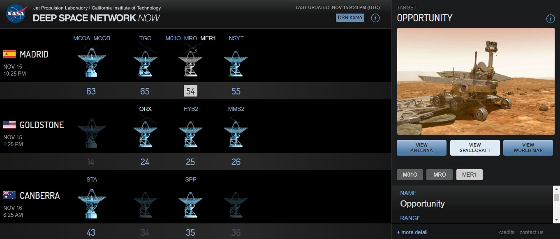
Task: Click the details panel scrollbar thumb
Action: point(556,198)
